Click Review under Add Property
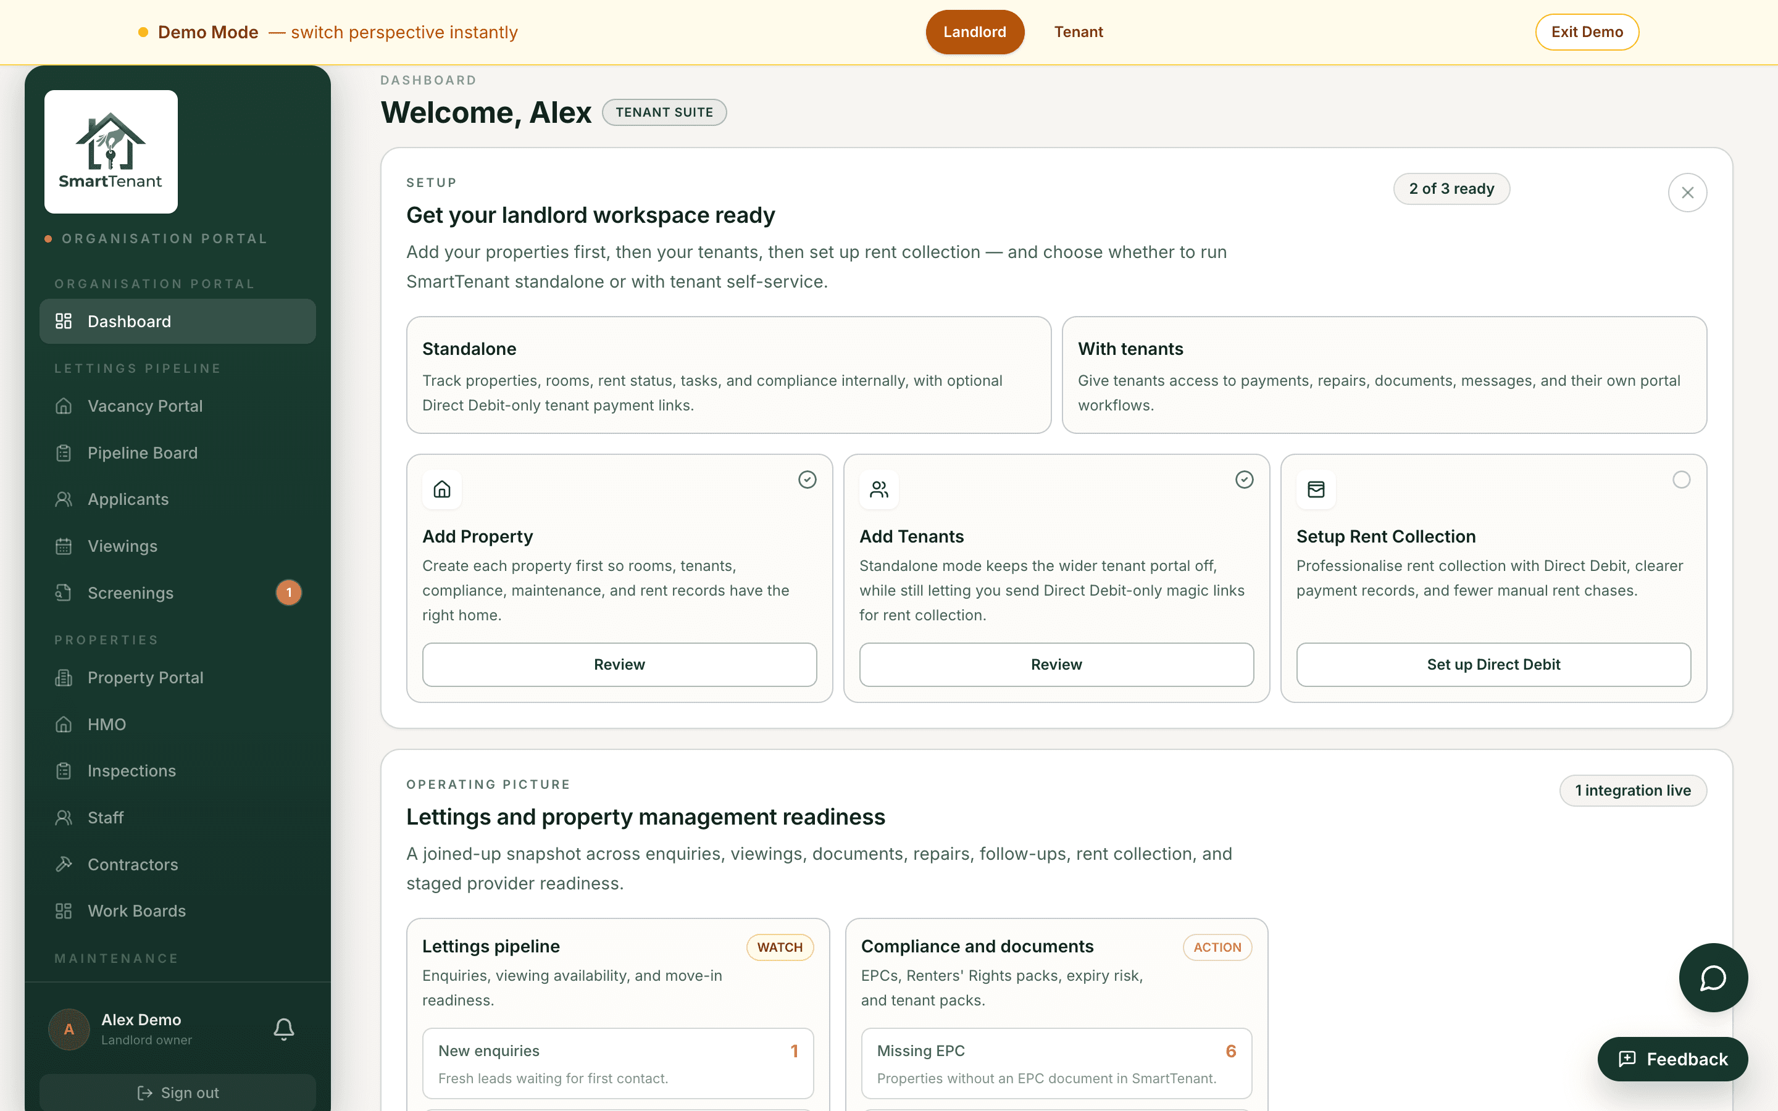1778x1111 pixels. point(619,664)
